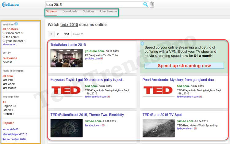The width and height of the screenshot is (230, 144).
Task: Click youtube.com source link under PROfesjonalna.TV
Action: (x=92, y=59)
